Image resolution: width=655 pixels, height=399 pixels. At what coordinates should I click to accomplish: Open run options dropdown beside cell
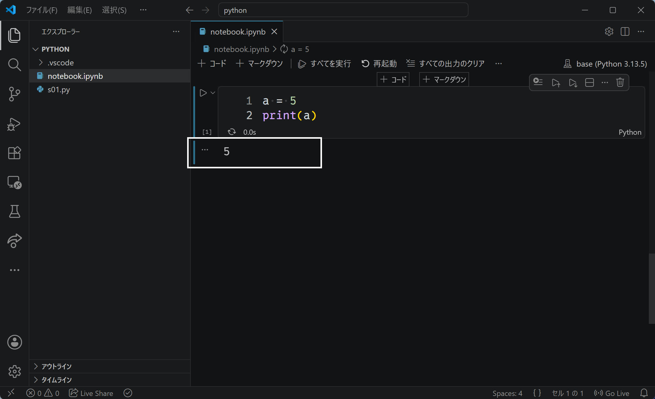pyautogui.click(x=213, y=93)
